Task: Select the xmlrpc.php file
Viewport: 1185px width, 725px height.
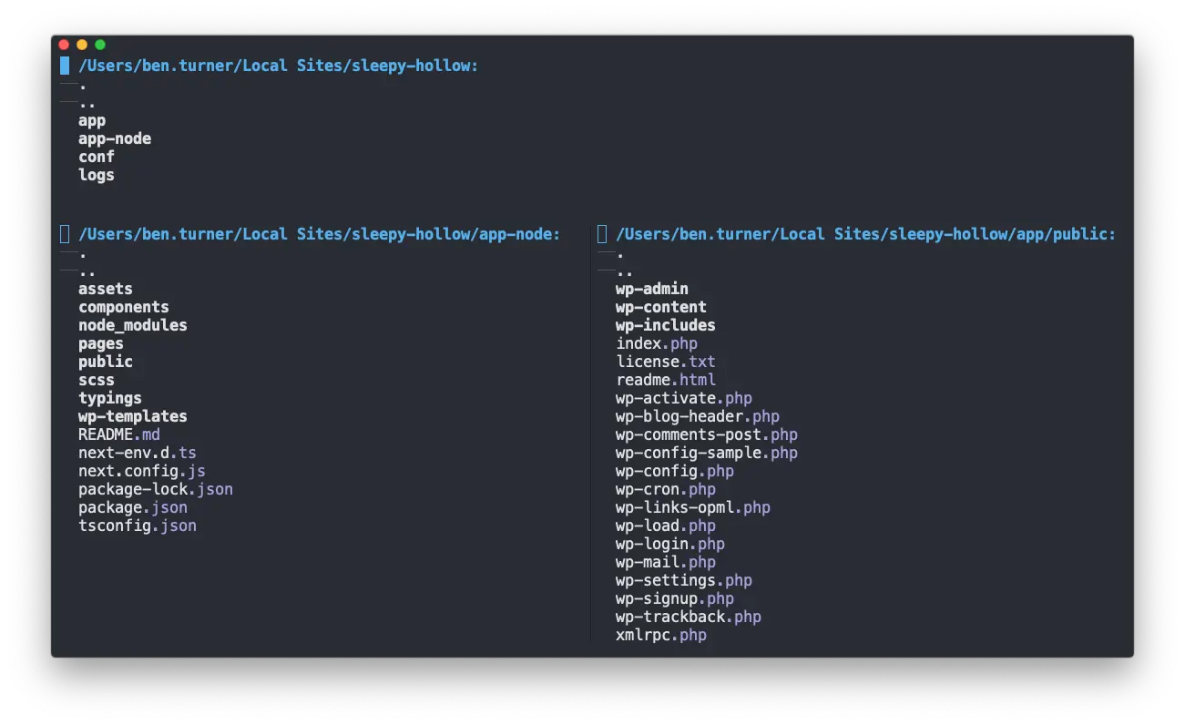Action: [x=661, y=635]
